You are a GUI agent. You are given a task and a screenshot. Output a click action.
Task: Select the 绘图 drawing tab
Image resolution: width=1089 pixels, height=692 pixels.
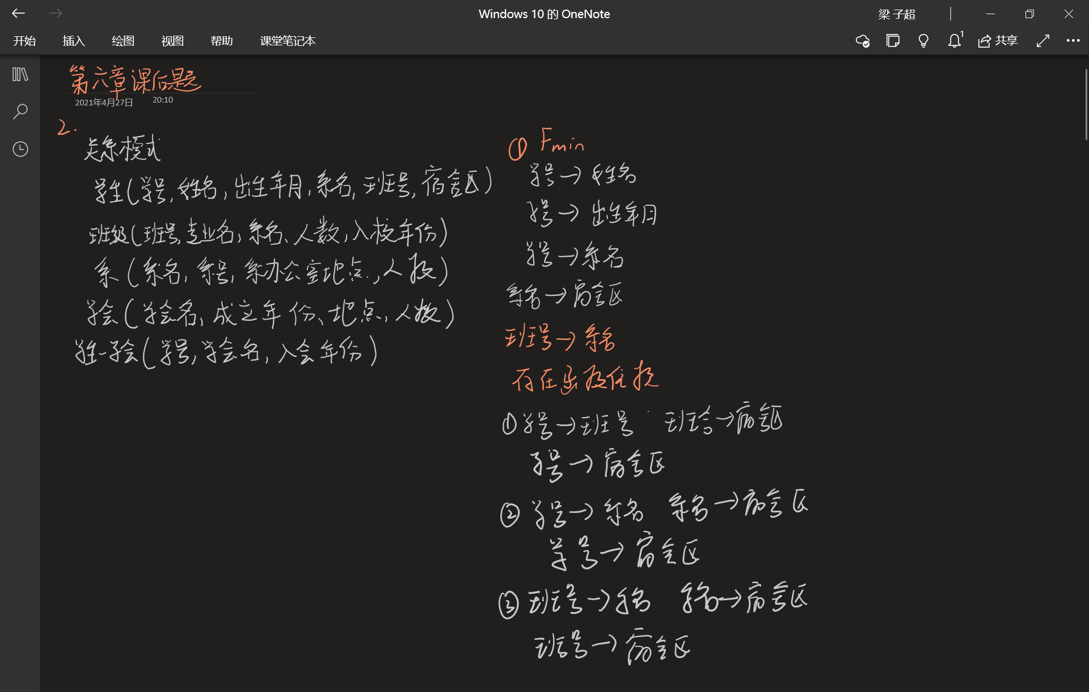[123, 41]
